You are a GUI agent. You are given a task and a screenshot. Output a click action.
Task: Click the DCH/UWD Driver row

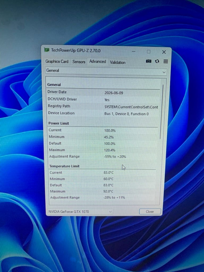click(104, 99)
